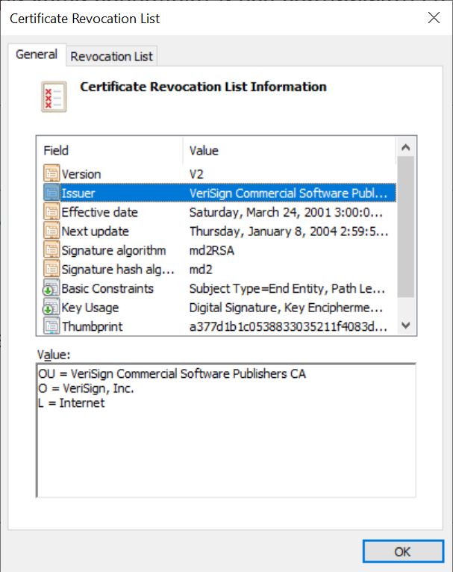The width and height of the screenshot is (453, 572).
Task: Click the Value: label above the detail box
Action: pos(54,355)
